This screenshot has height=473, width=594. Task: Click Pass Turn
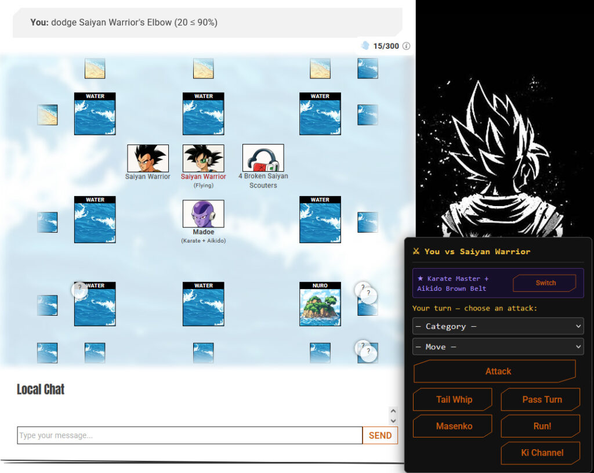click(x=541, y=399)
